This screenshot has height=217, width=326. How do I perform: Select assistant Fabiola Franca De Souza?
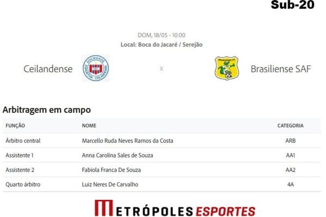pos(111,170)
